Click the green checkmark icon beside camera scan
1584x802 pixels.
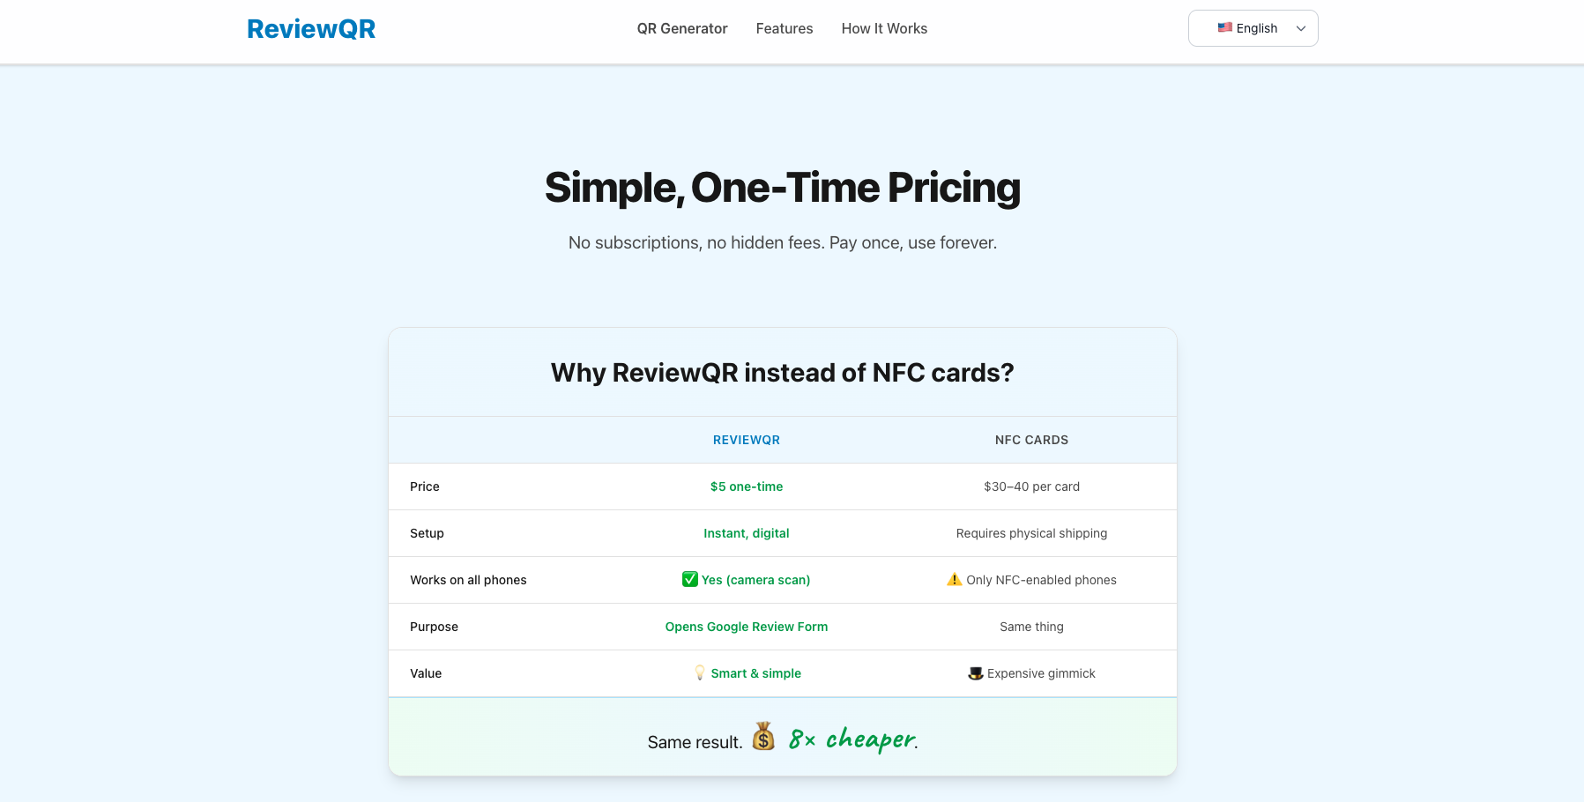pyautogui.click(x=689, y=579)
